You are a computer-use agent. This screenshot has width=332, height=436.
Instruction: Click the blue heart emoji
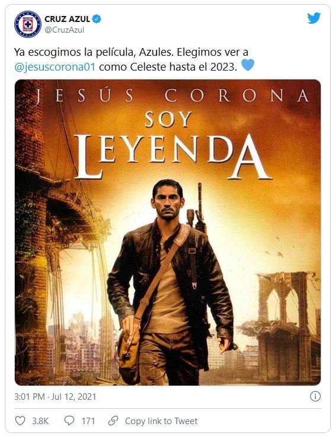pyautogui.click(x=248, y=65)
